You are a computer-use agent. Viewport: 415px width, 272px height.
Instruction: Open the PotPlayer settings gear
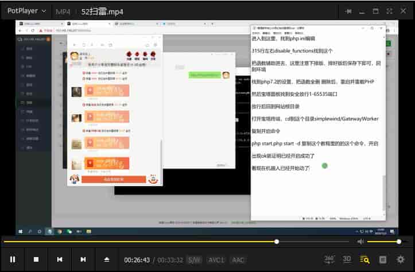click(401, 259)
